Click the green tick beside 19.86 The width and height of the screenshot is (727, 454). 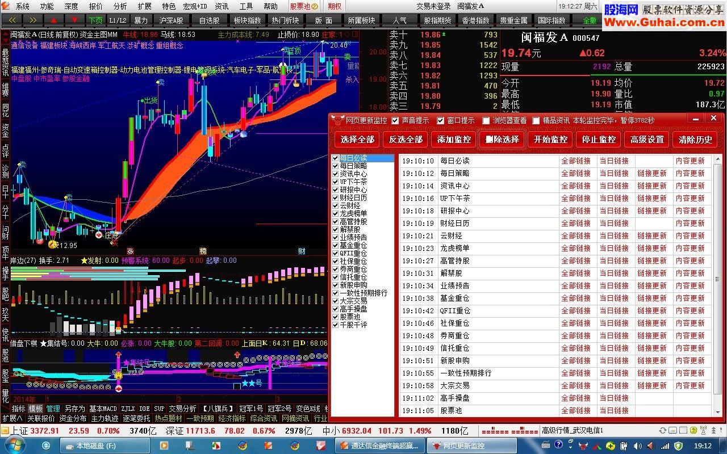click(x=444, y=34)
